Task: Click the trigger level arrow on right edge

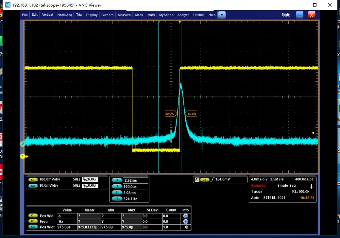Action: [x=315, y=133]
